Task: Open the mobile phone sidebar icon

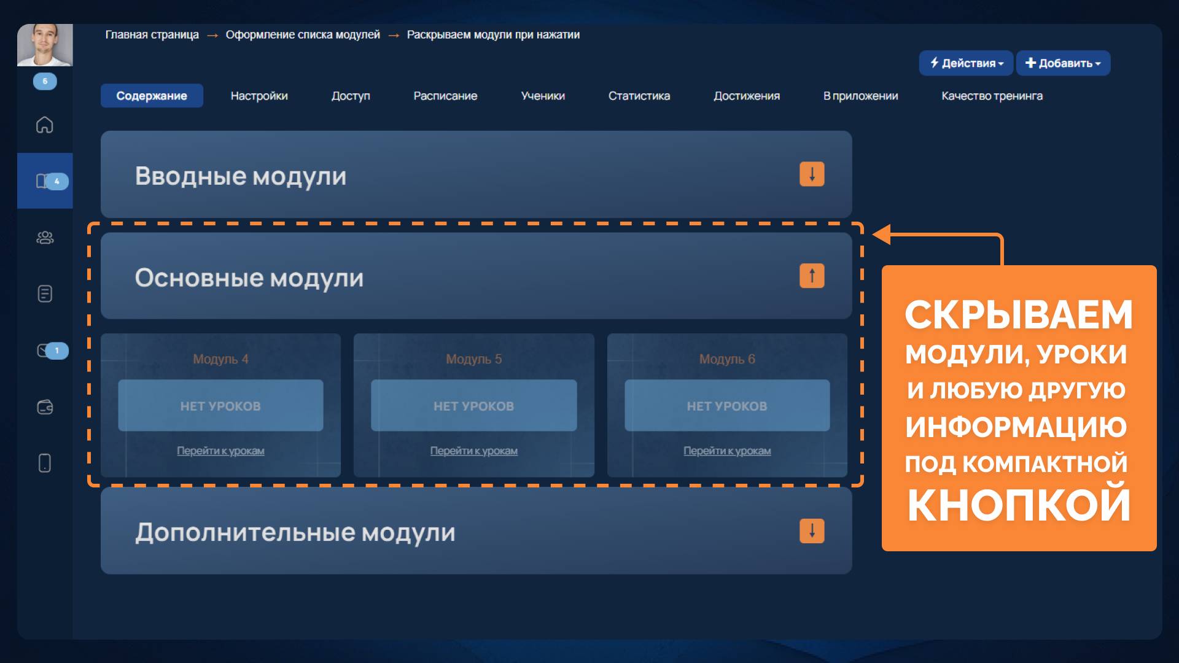Action: [45, 463]
